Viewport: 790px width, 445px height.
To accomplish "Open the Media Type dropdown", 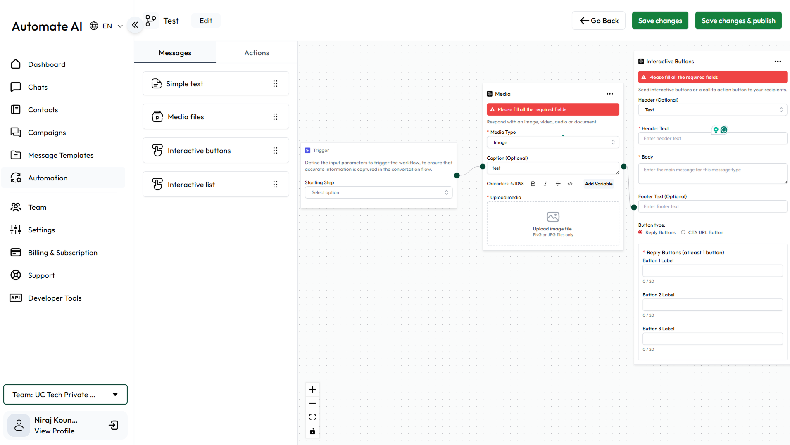I will point(553,142).
